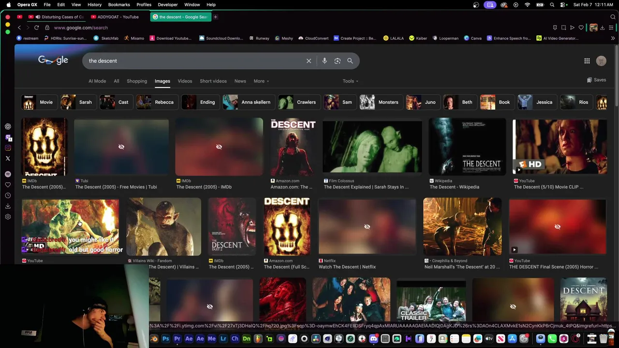The height and width of the screenshot is (348, 619).
Task: Reload the page in Opera GX
Action: pos(36,28)
